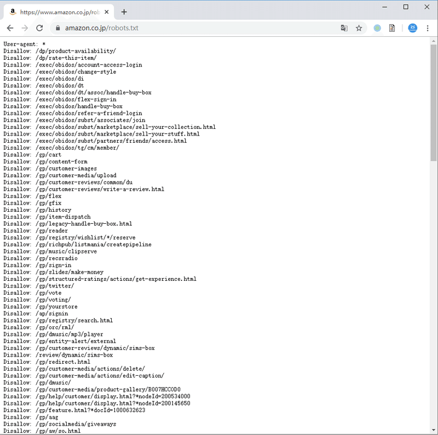
Task: Click the /gp/twitter/ line
Action: (39, 286)
